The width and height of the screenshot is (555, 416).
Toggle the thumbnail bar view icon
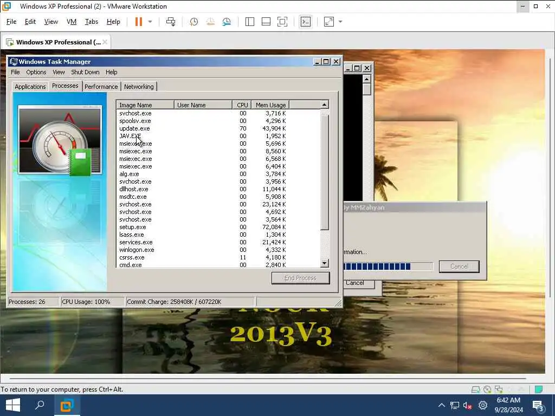(x=266, y=22)
